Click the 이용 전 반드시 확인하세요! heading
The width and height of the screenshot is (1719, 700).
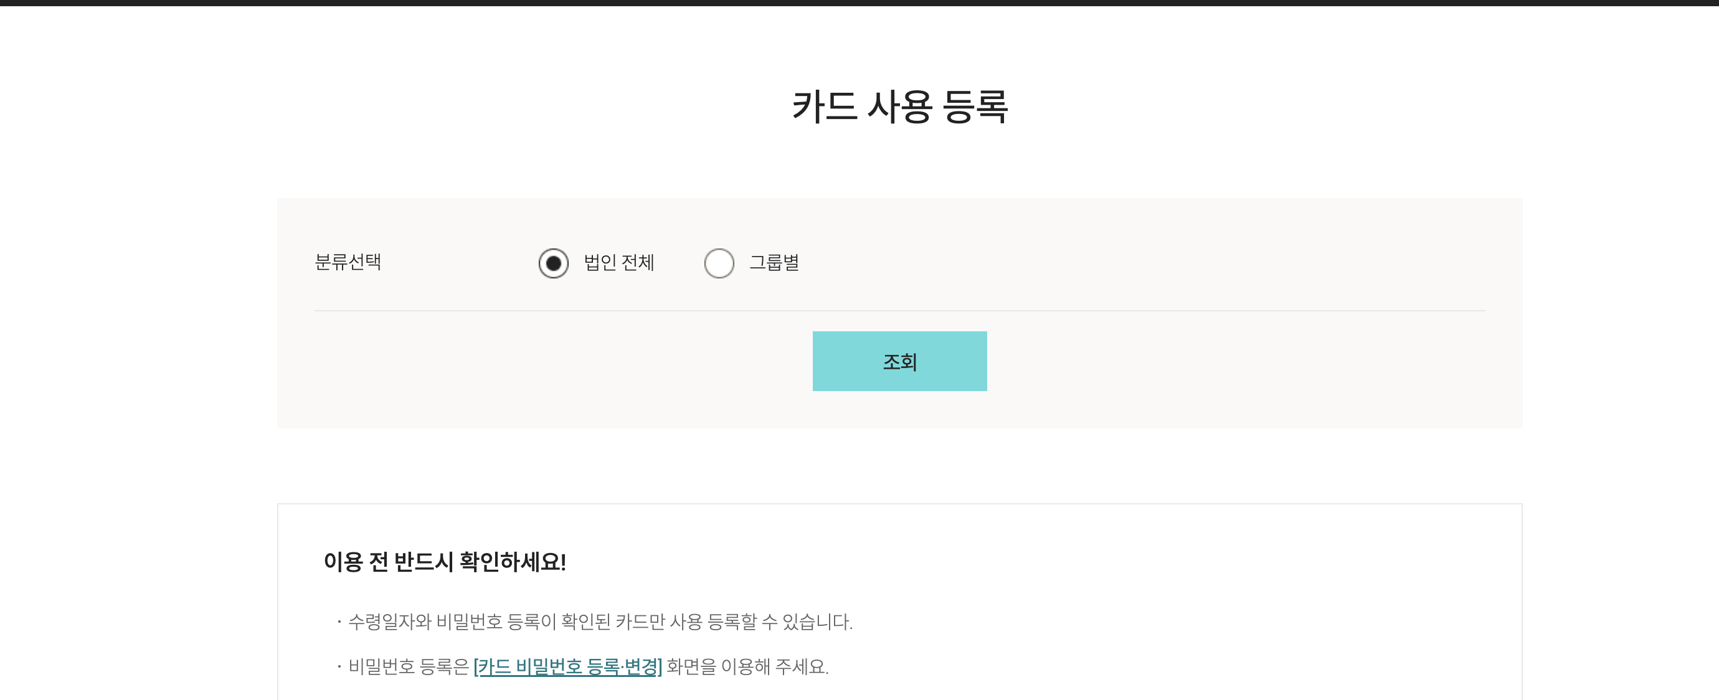[445, 562]
